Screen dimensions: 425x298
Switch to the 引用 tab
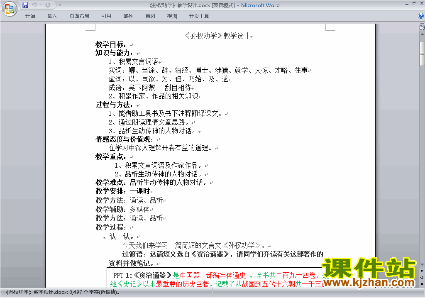106,16
